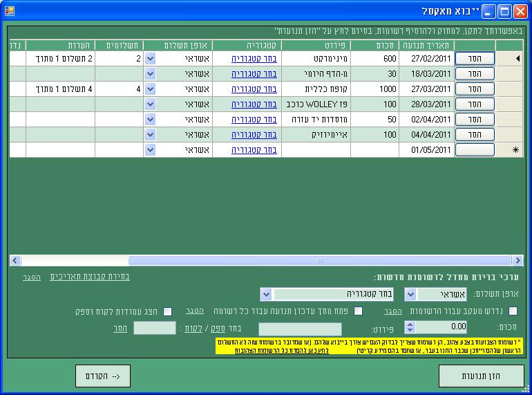Viewport: 532px width, 395px height.
Task: Click the 'הזן תנועות' button
Action: pyautogui.click(x=481, y=376)
